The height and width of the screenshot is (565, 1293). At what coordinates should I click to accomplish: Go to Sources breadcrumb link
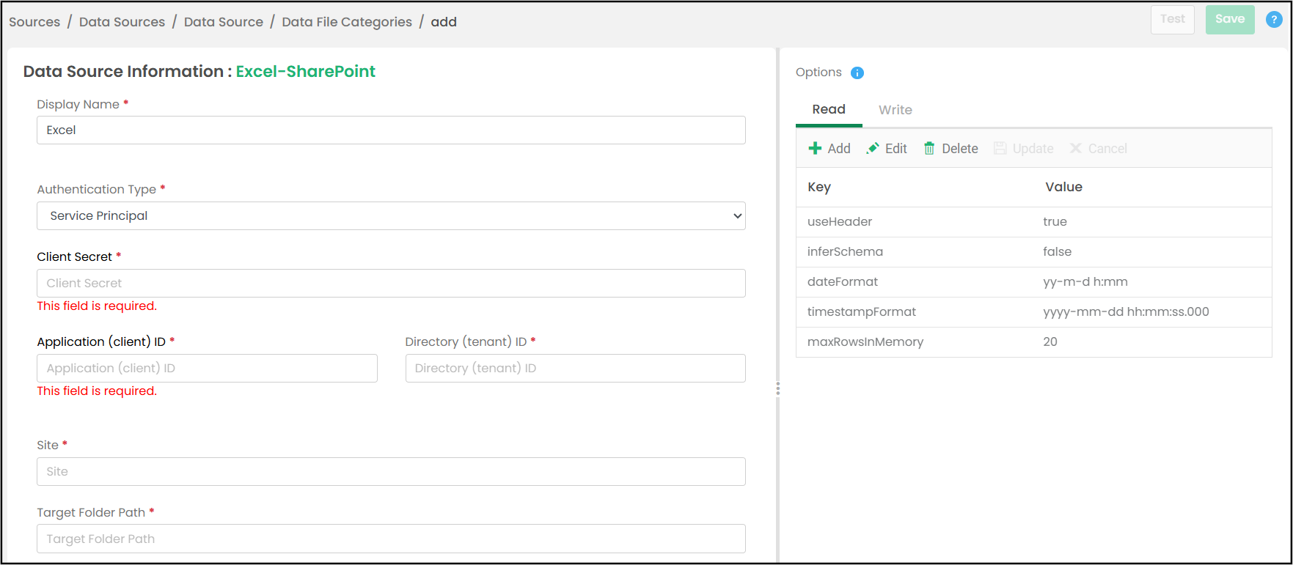coord(34,22)
